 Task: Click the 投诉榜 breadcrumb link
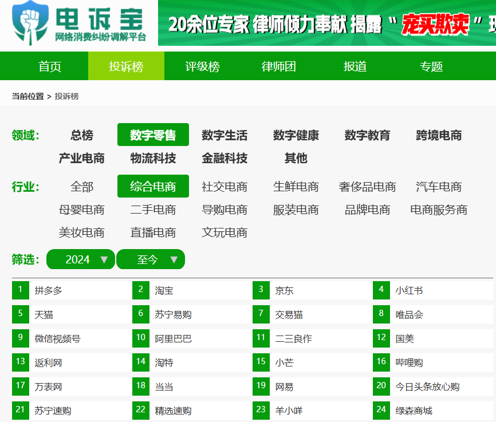pos(67,96)
